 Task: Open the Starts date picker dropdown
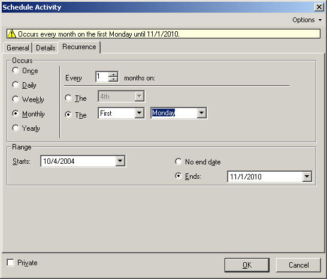pos(120,161)
